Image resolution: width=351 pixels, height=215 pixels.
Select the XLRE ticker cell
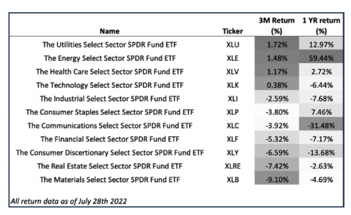[x=233, y=166]
